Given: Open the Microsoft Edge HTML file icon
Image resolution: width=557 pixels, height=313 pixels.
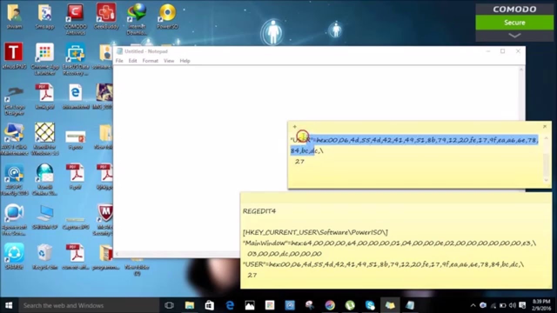Looking at the screenshot, I should [x=75, y=97].
